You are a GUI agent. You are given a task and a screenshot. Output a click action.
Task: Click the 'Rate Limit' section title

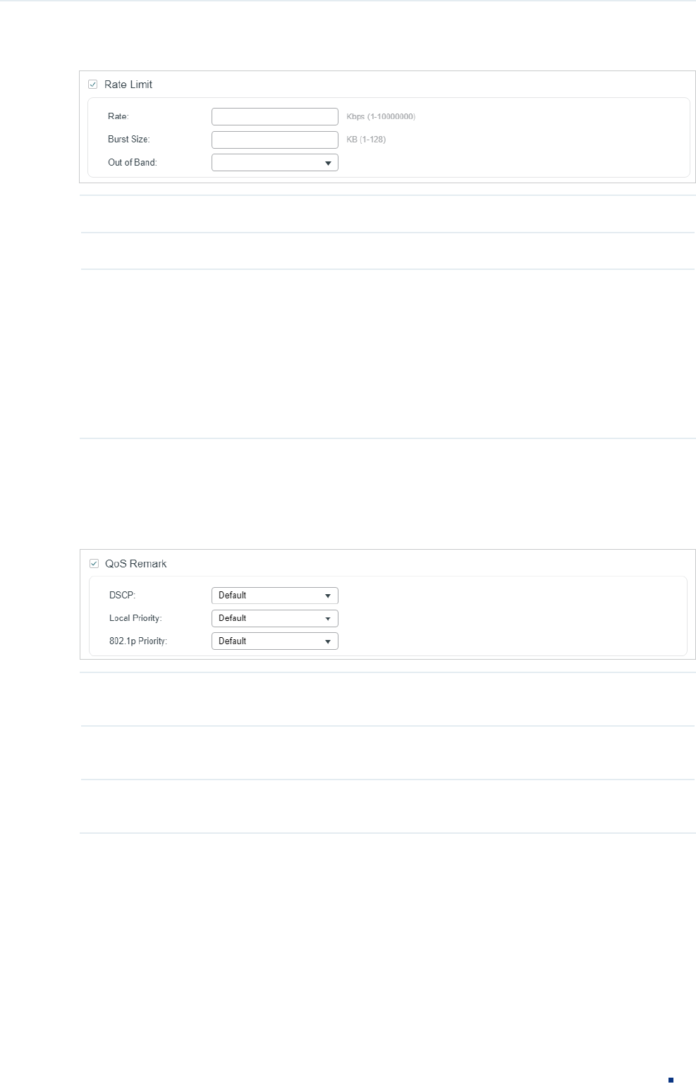[x=128, y=85]
